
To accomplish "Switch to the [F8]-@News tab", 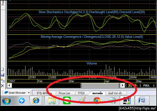I will (44, 93).
